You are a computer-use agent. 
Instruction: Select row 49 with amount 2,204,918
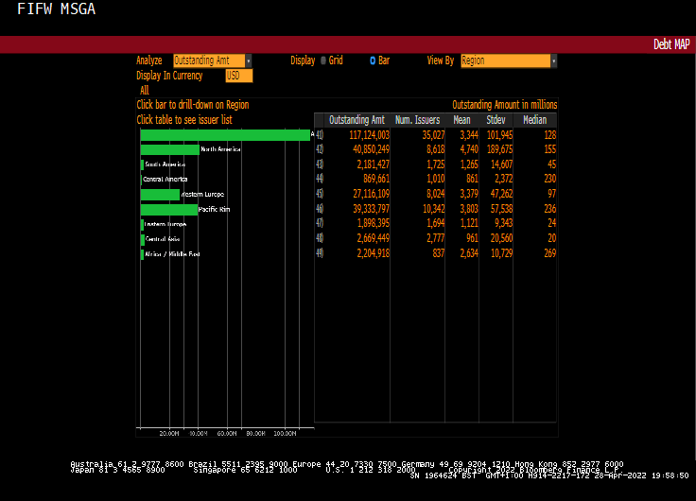pos(359,253)
